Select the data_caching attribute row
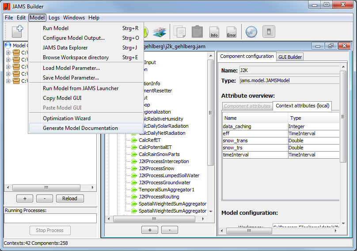This screenshot has height=251, width=357. click(x=255, y=126)
